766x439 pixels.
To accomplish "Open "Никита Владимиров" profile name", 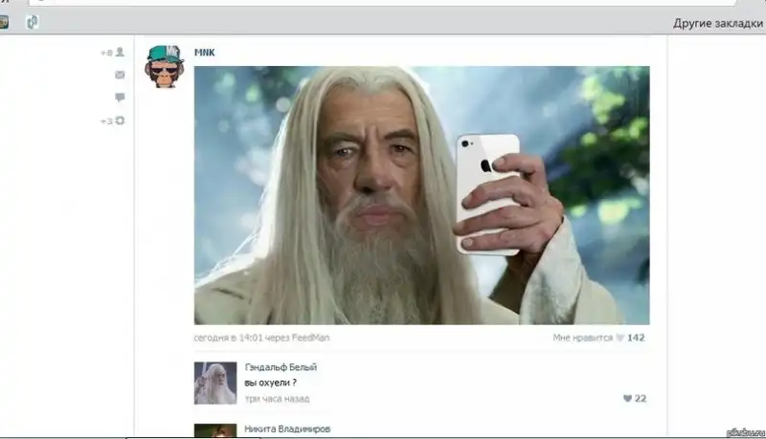I will coord(287,429).
